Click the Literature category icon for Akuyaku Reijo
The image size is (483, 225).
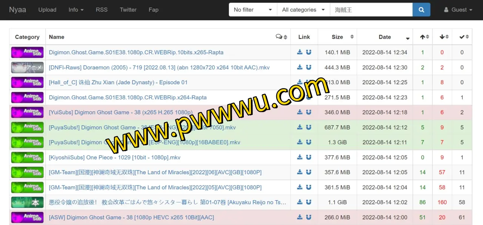click(x=27, y=202)
